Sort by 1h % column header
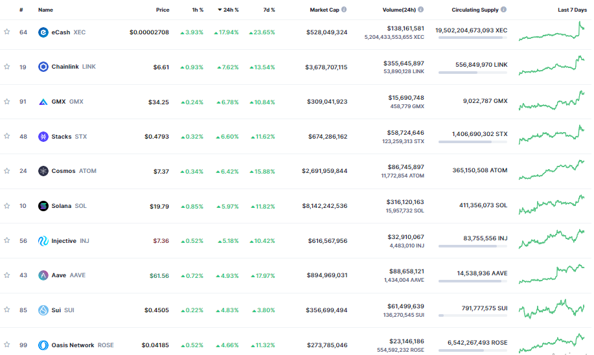 (198, 10)
